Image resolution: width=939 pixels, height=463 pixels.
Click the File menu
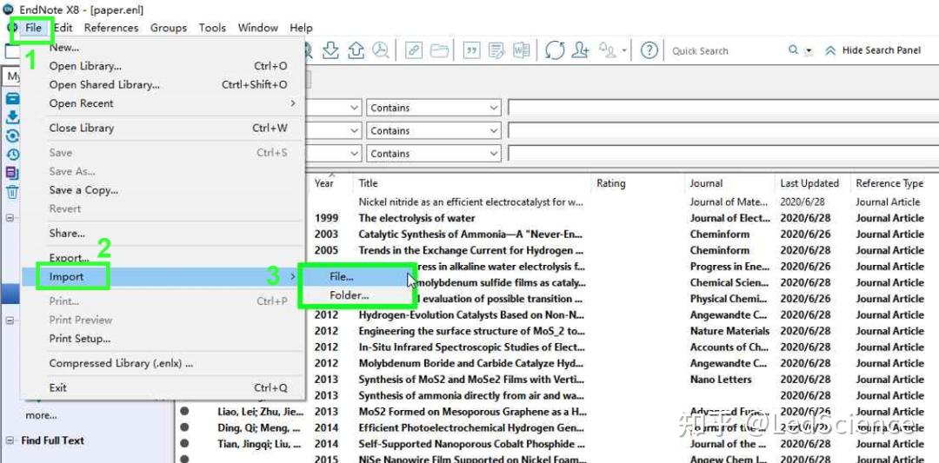click(34, 28)
